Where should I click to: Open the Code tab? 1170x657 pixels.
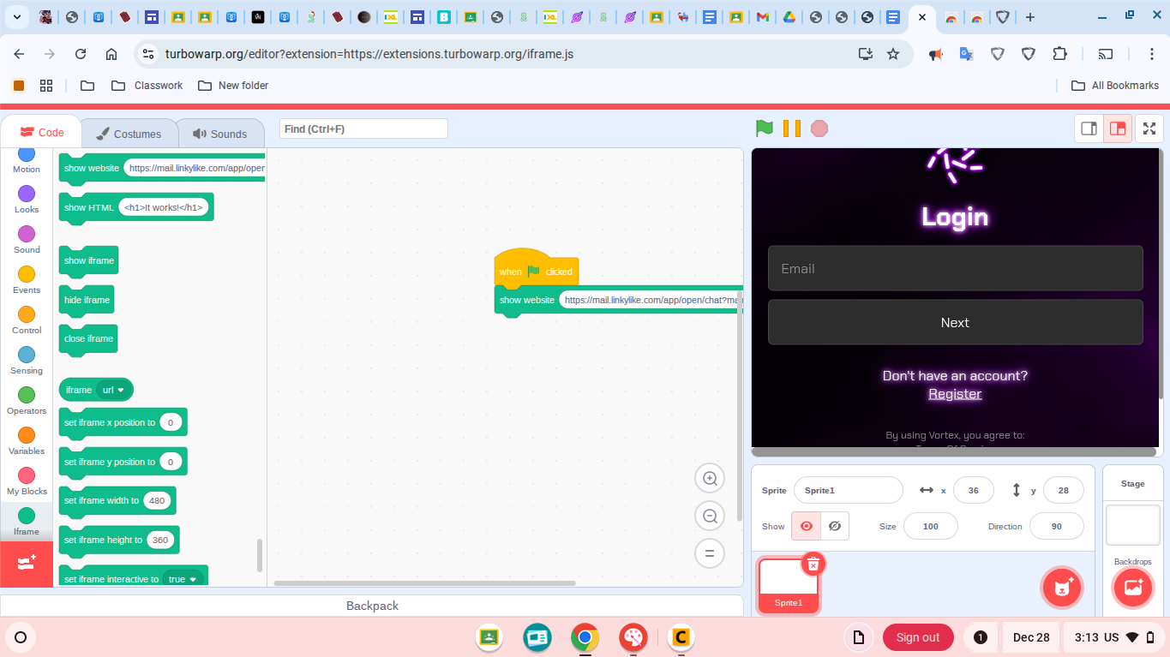click(41, 133)
